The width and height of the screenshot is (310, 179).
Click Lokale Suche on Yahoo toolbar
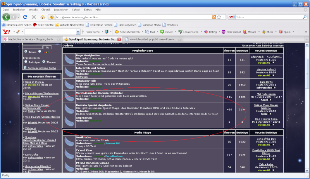coord(188,32)
